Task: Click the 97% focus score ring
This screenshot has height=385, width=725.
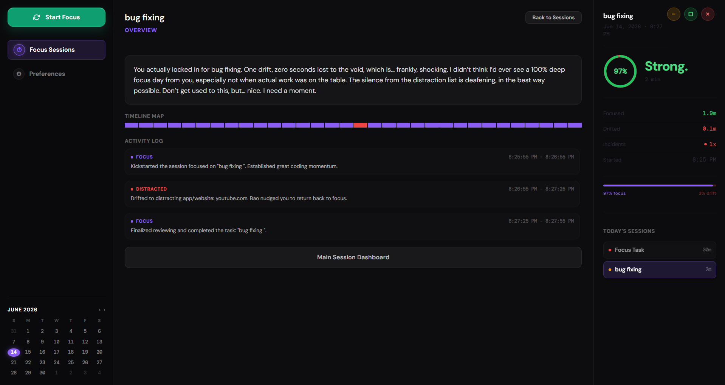Action: click(620, 71)
